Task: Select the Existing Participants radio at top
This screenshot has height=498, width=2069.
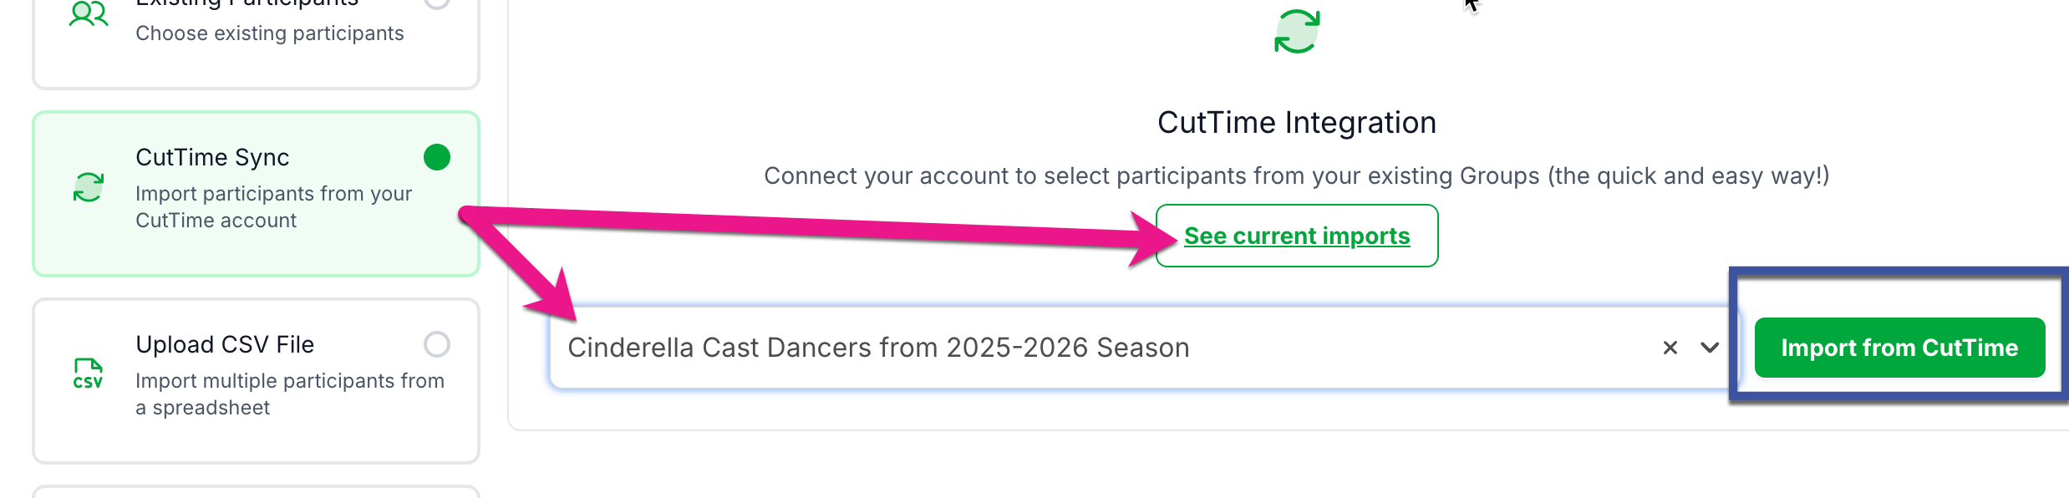Action: tap(436, 3)
